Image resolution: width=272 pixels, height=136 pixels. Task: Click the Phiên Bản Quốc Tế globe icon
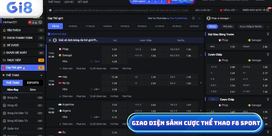[x=268, y=10]
